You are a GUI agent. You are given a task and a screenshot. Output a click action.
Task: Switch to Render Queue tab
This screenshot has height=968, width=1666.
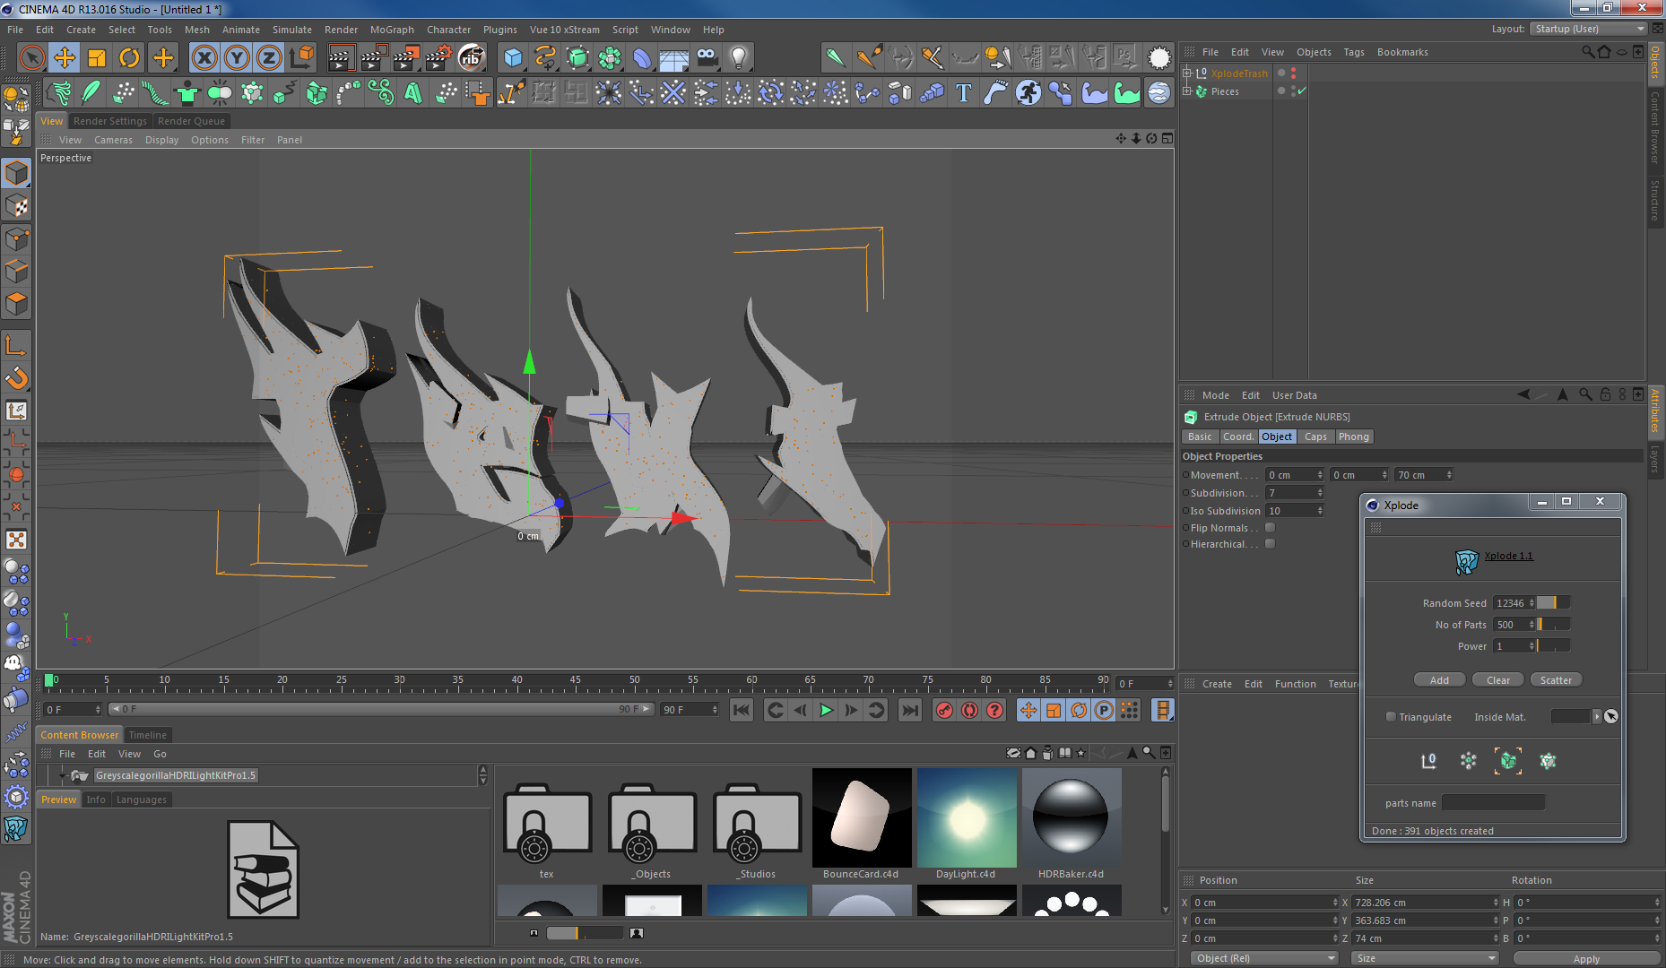[191, 121]
